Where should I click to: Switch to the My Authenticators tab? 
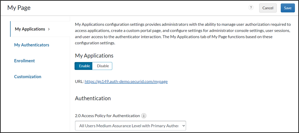pyautogui.click(x=32, y=45)
